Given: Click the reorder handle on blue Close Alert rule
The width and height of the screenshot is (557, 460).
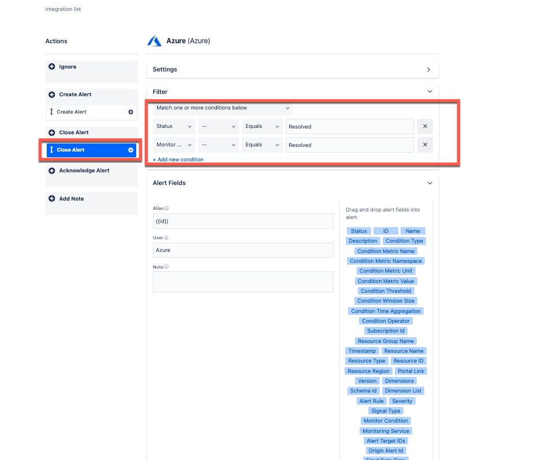Looking at the screenshot, I should 51,150.
